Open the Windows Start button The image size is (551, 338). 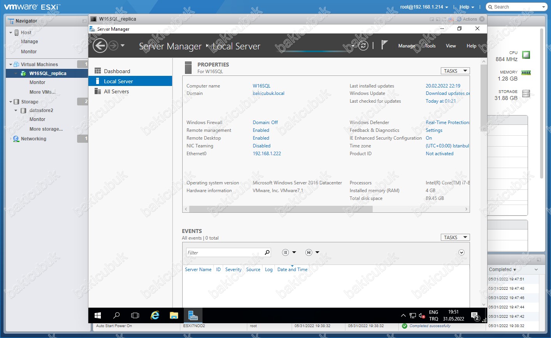tap(98, 315)
